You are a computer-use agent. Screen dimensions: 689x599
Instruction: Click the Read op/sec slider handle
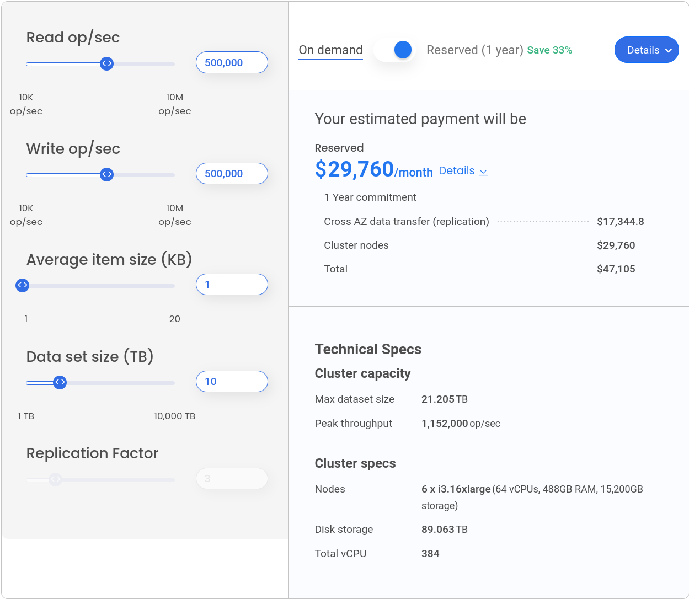tap(107, 64)
